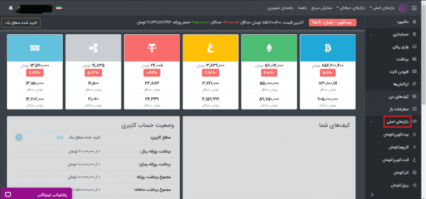
Task: Open the Tether red card icon
Action: tap(152, 48)
